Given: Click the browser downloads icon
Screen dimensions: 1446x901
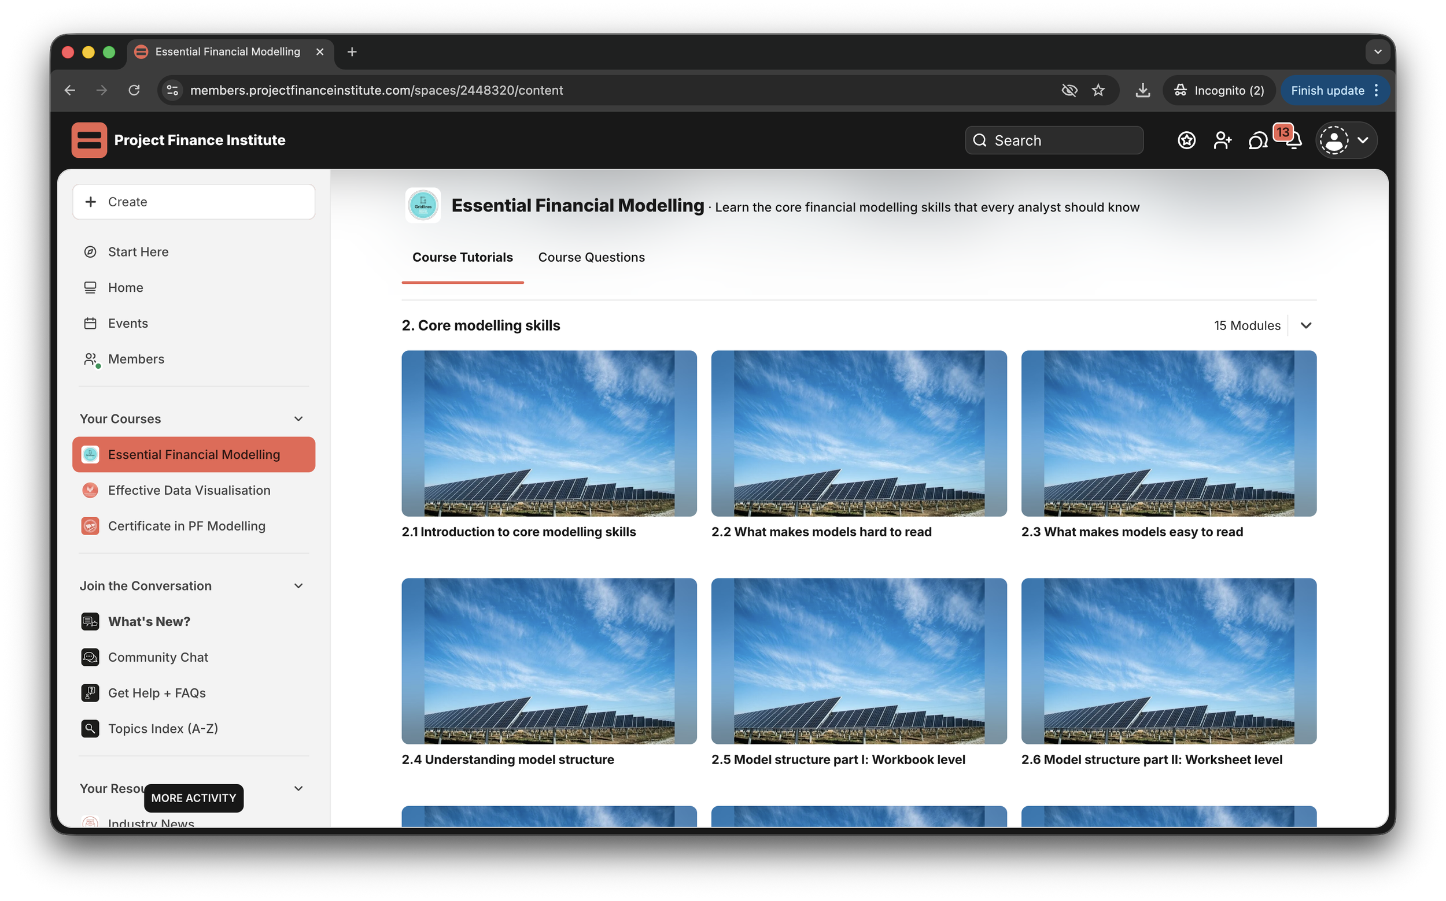Looking at the screenshot, I should (x=1142, y=90).
